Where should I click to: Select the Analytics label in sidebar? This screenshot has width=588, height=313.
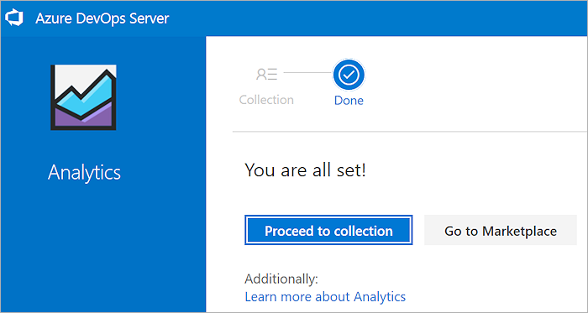click(x=84, y=173)
